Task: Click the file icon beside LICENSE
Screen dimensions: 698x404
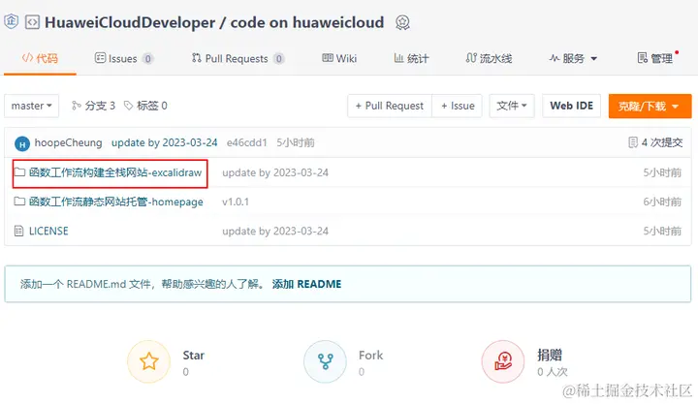Action: [18, 231]
